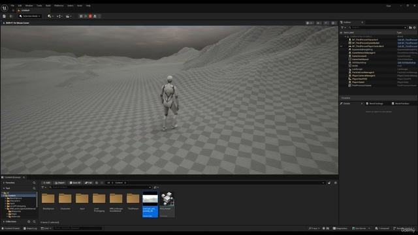The width and height of the screenshot is (418, 235).
Task: Click Save All in Content Browser
Action: [74, 183]
